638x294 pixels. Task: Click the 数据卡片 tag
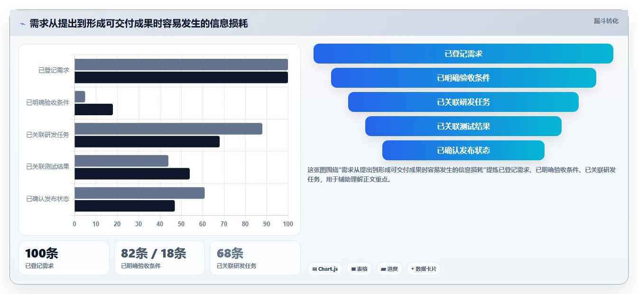424,269
